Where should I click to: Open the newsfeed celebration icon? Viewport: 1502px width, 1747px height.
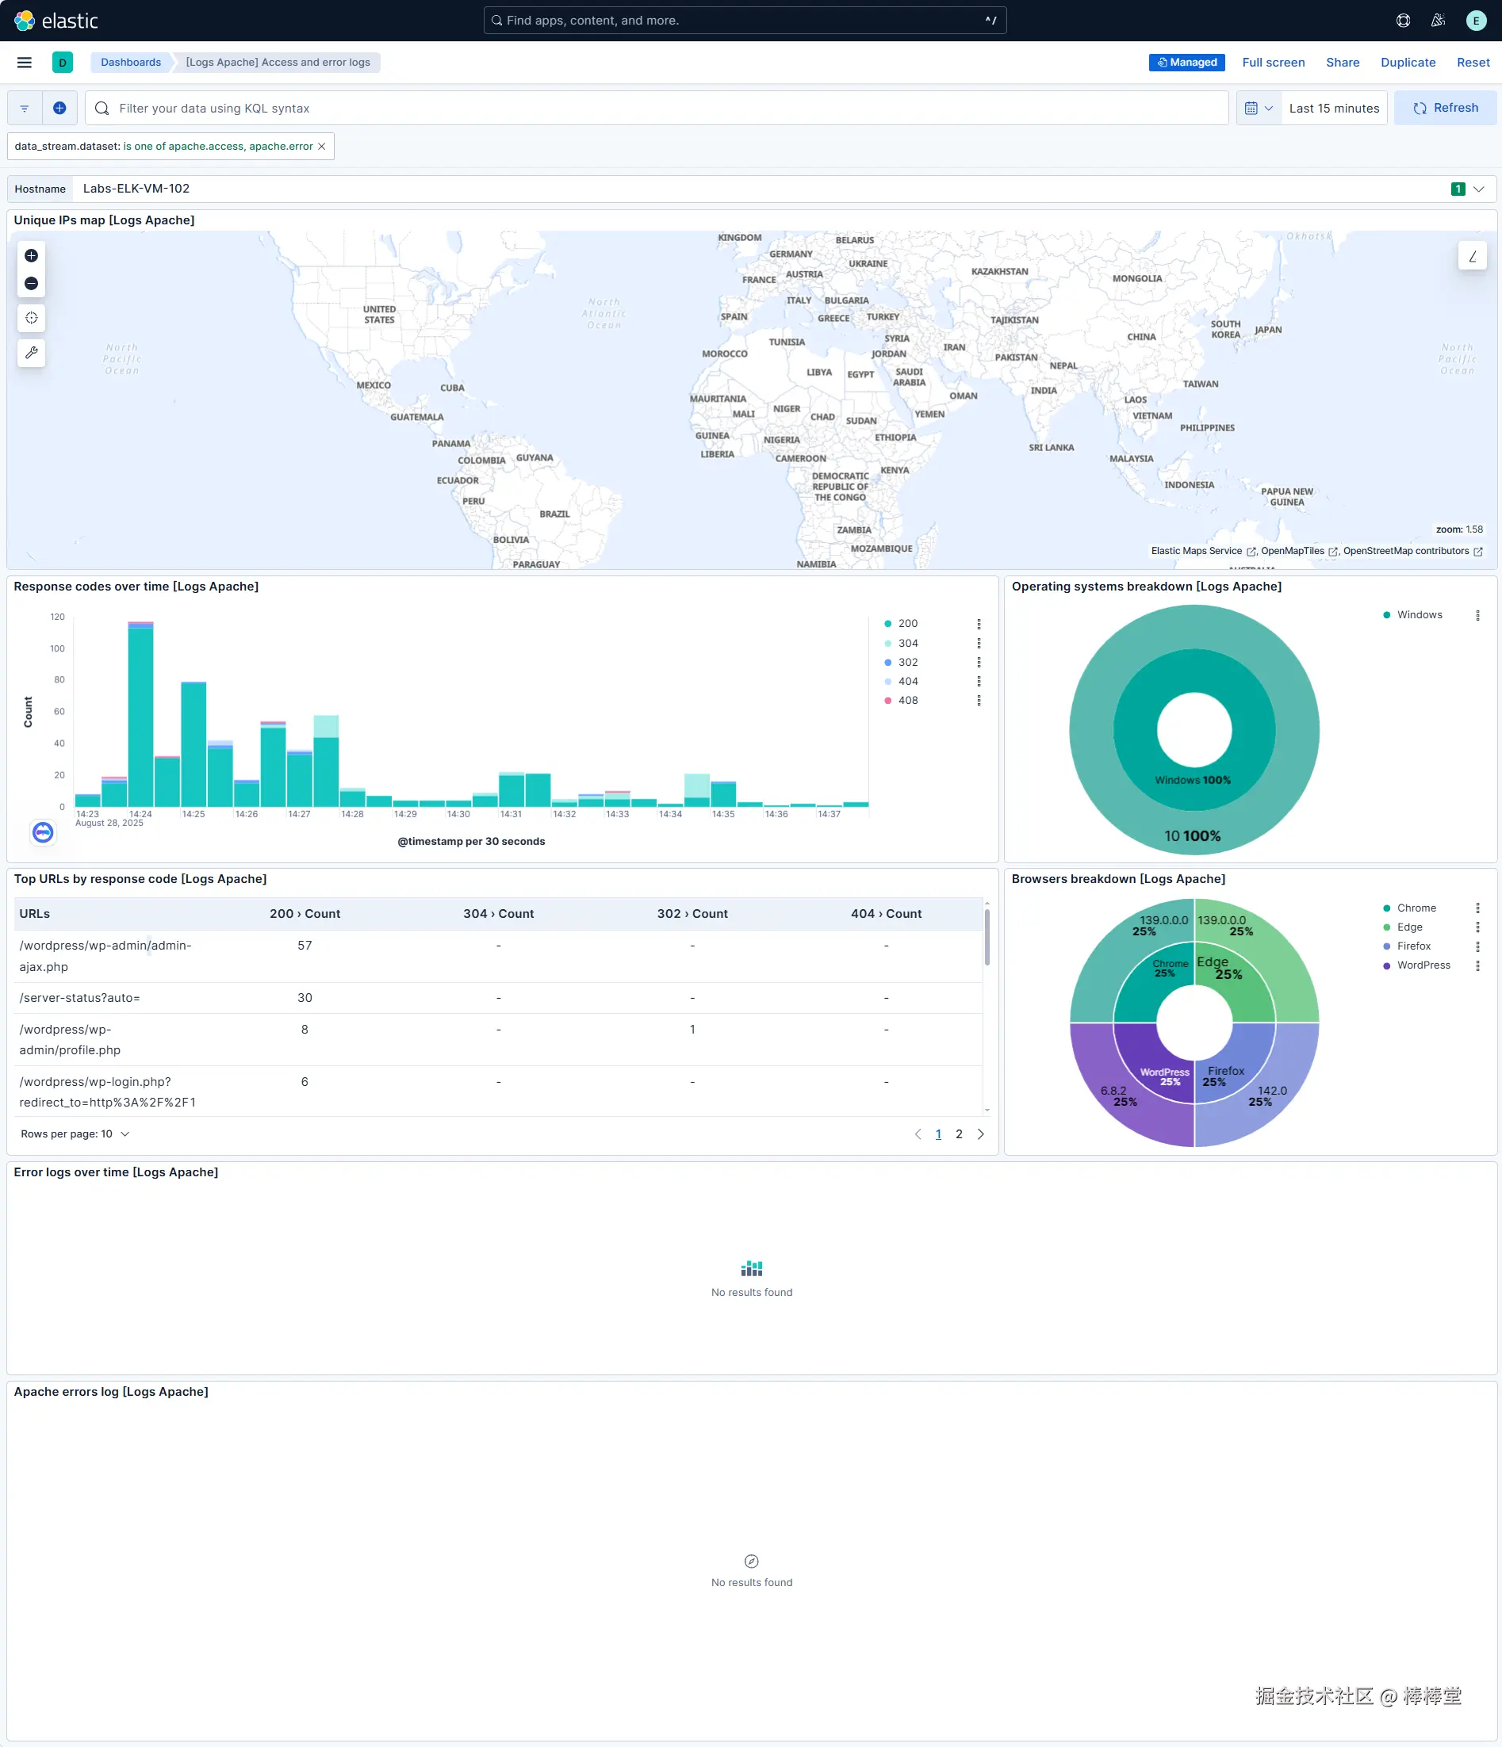pyautogui.click(x=1438, y=21)
